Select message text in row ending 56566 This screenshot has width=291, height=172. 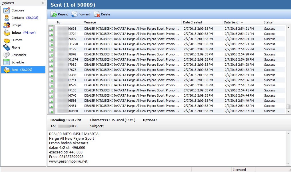coord(131,101)
